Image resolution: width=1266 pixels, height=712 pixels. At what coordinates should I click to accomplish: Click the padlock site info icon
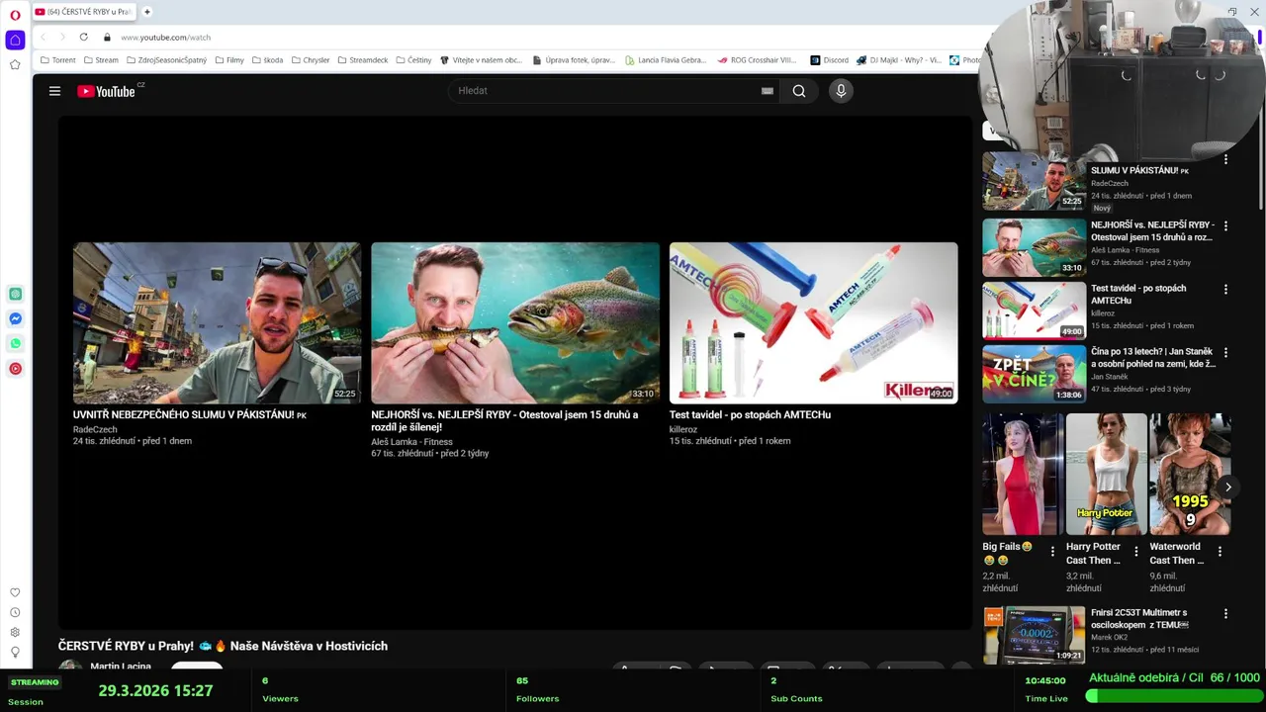pyautogui.click(x=107, y=37)
